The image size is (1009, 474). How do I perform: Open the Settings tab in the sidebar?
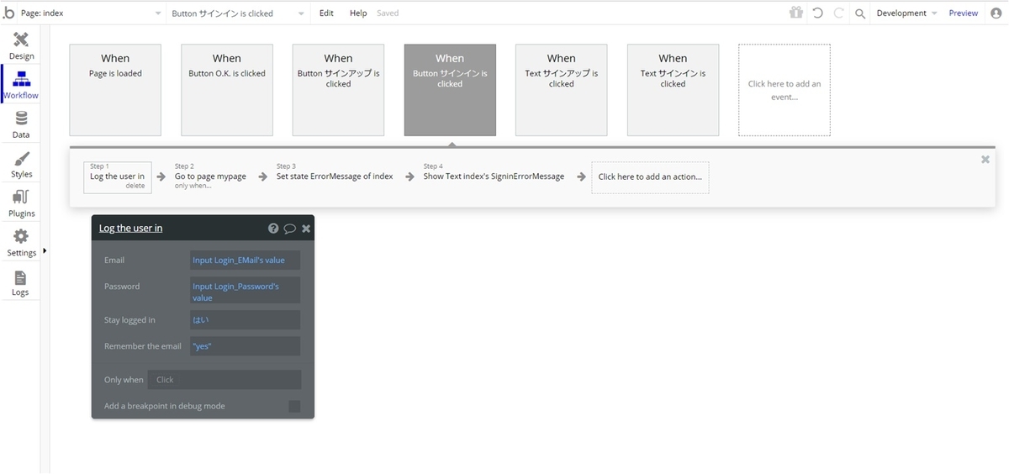click(x=21, y=243)
